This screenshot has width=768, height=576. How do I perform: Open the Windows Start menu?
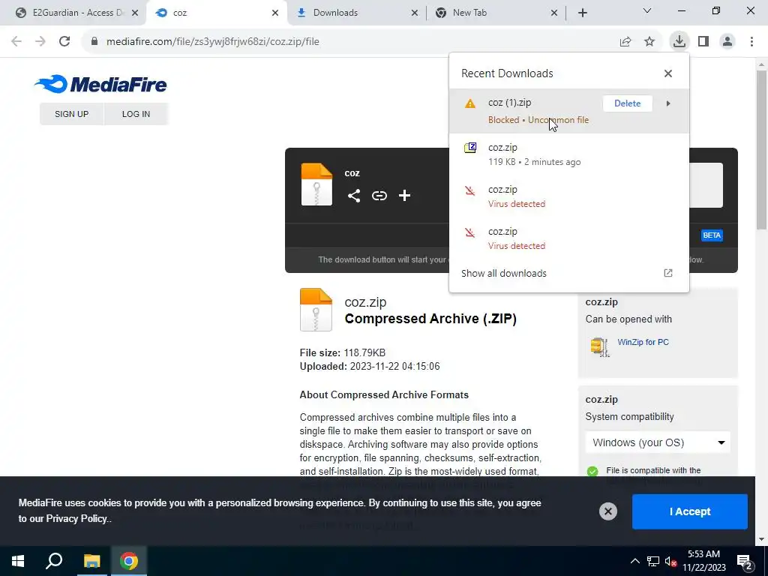click(x=18, y=561)
